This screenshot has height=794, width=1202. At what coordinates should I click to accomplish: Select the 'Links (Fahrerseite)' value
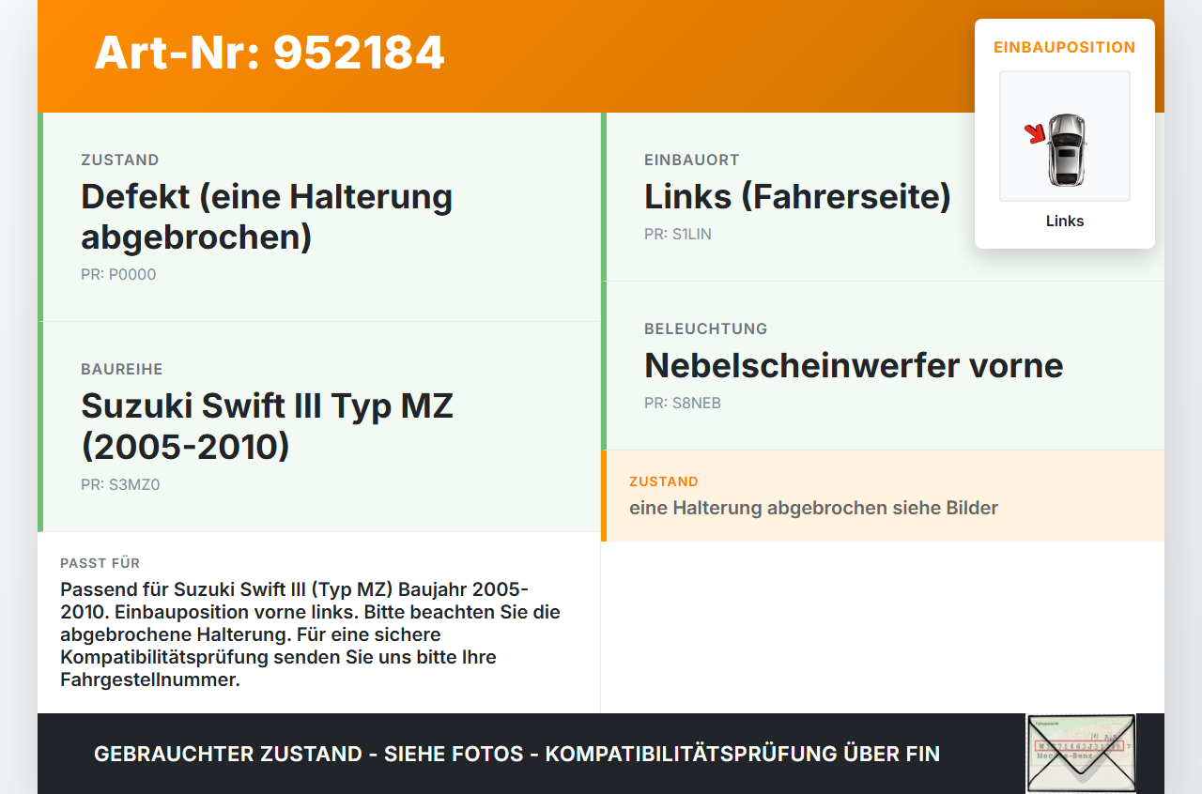click(797, 197)
